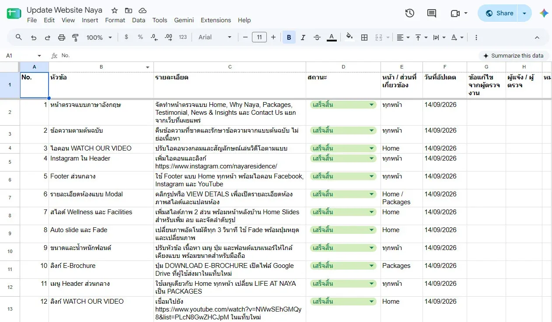Open the Format menu

point(115,20)
